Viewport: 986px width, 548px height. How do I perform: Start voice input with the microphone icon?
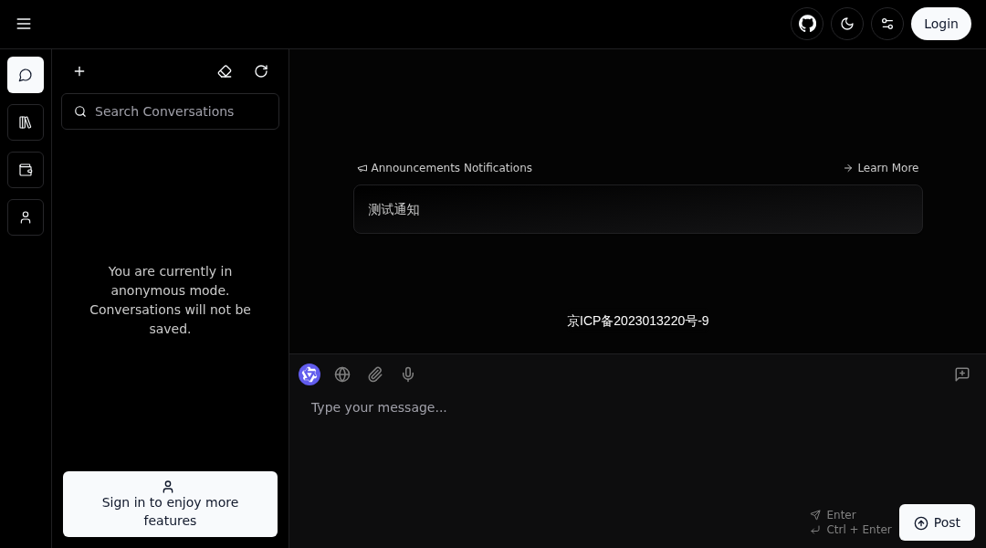click(408, 374)
